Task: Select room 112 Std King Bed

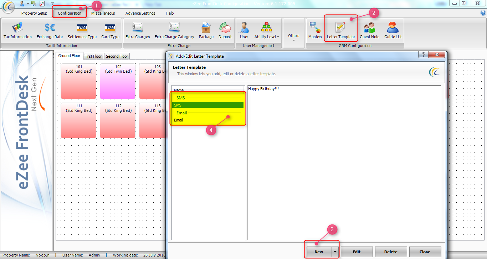Action: 118,120
